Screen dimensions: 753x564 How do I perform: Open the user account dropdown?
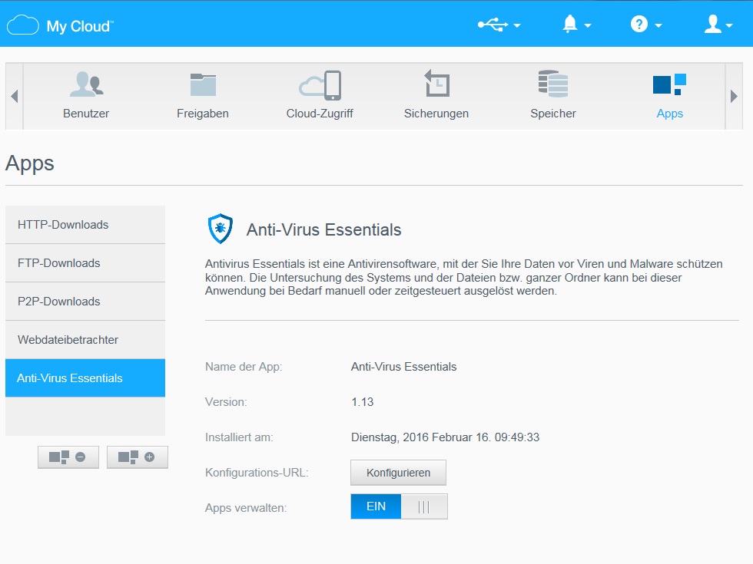click(x=720, y=25)
